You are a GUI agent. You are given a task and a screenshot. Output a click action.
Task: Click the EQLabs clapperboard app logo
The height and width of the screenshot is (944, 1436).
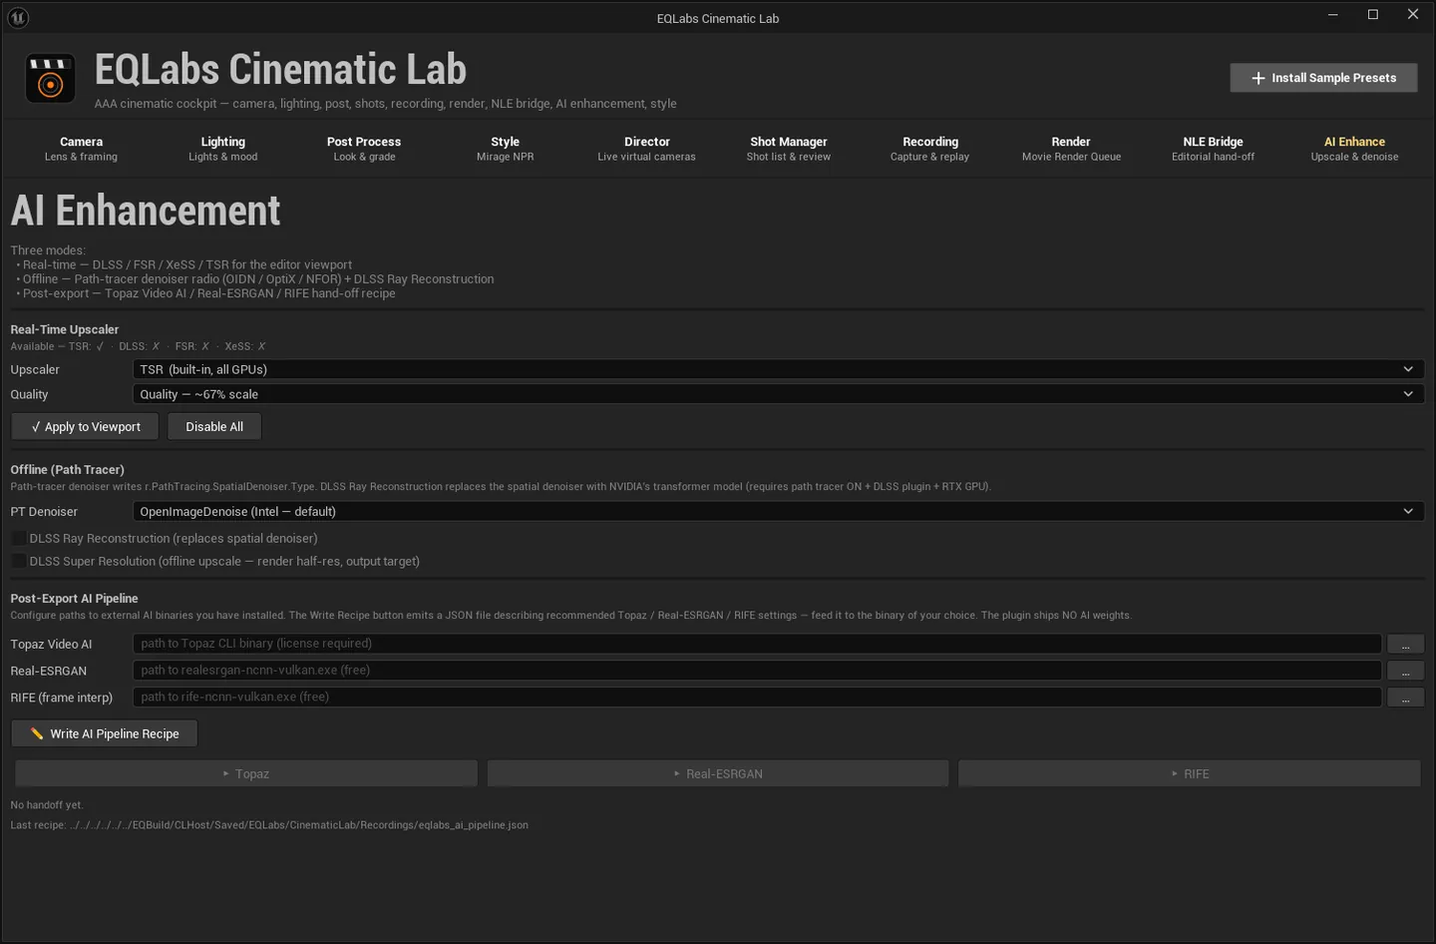click(50, 79)
